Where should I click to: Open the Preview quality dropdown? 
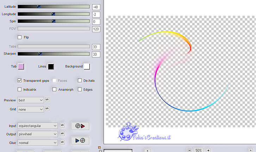30,100
